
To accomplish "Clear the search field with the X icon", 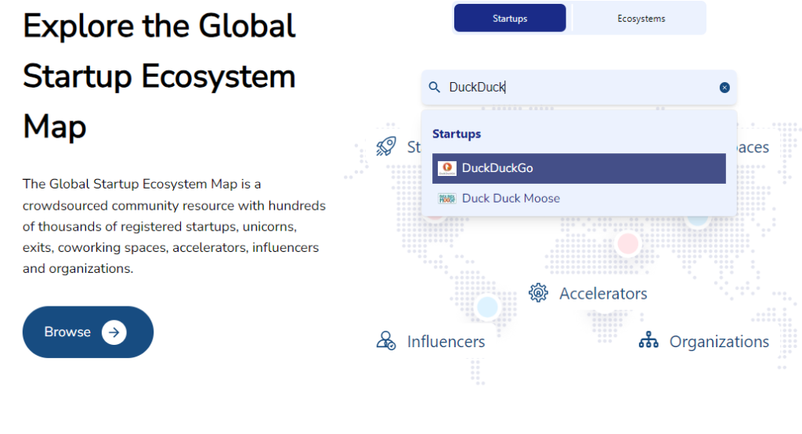I will [724, 88].
